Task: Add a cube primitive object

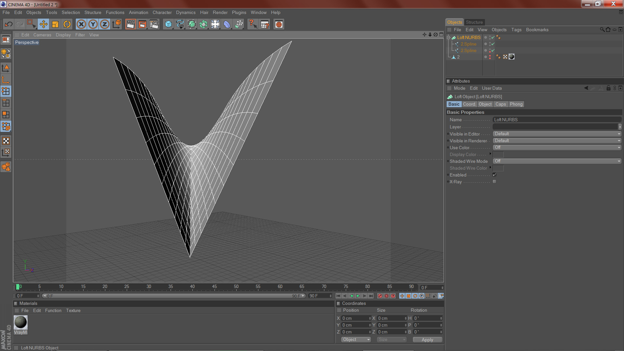Action: (x=168, y=24)
